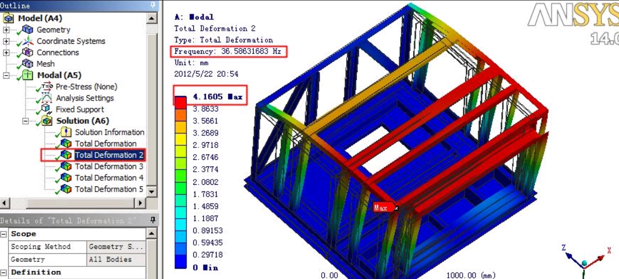Click the outline scrollbar up arrow
The height and width of the screenshot is (279, 619).
click(x=152, y=18)
